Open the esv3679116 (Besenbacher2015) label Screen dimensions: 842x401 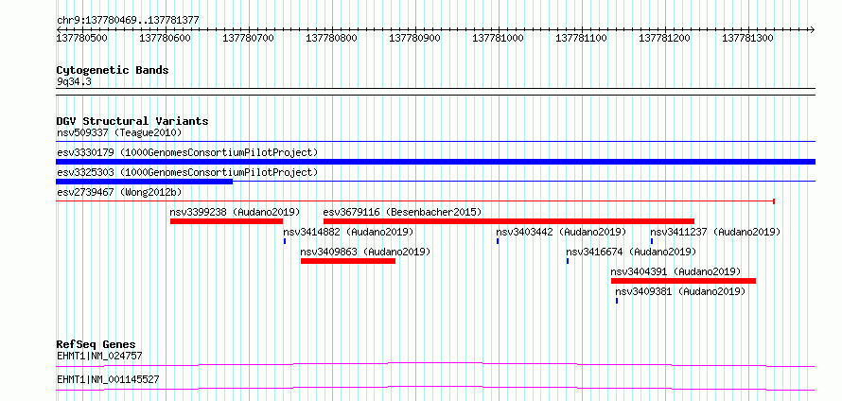pyautogui.click(x=402, y=212)
